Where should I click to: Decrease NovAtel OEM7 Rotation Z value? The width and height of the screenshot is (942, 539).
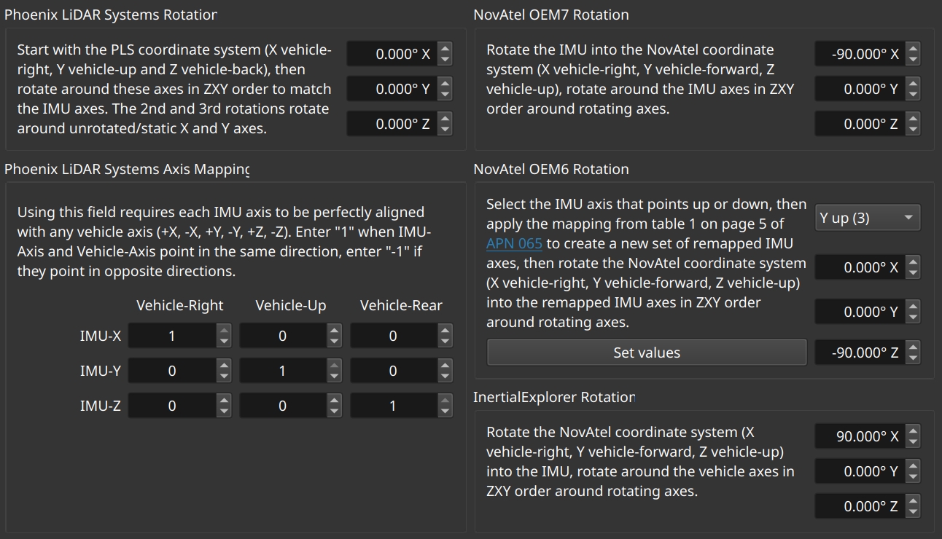(913, 130)
